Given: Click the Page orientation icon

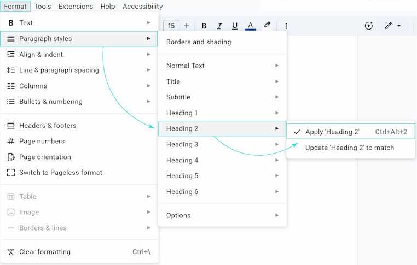Looking at the screenshot, I should click(x=11, y=157).
